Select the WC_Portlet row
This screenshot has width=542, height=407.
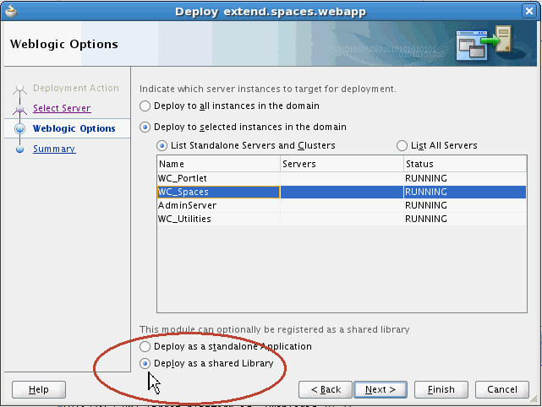tap(342, 178)
